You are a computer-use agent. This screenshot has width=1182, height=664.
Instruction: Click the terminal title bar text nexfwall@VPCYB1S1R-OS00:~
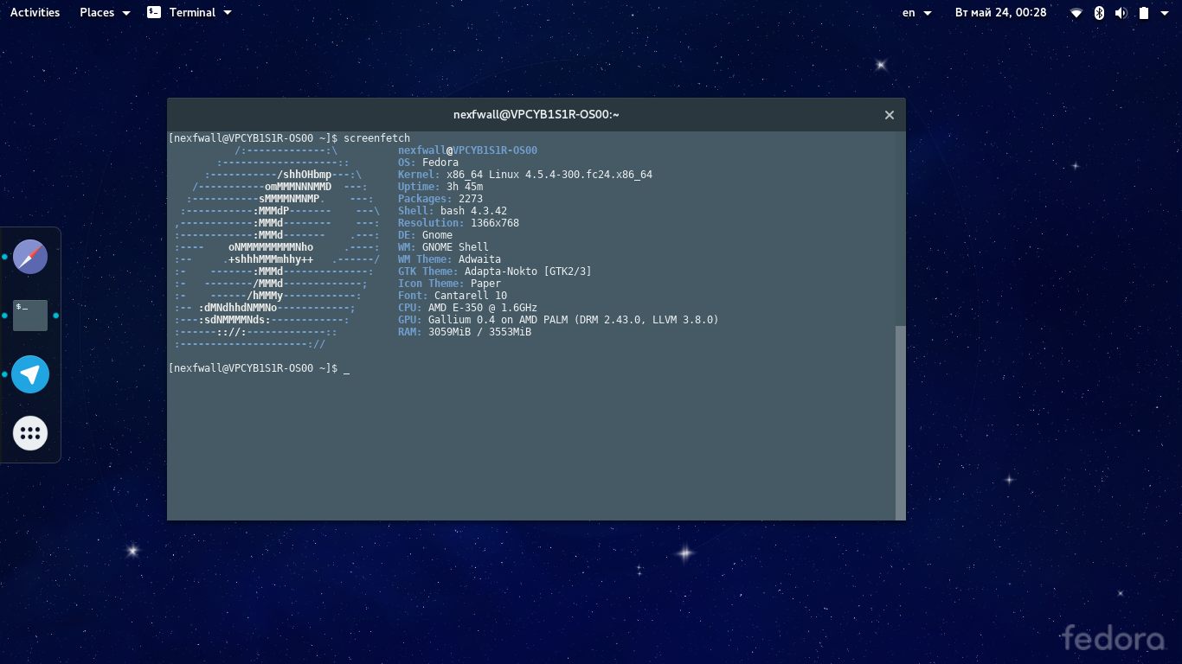pyautogui.click(x=536, y=114)
